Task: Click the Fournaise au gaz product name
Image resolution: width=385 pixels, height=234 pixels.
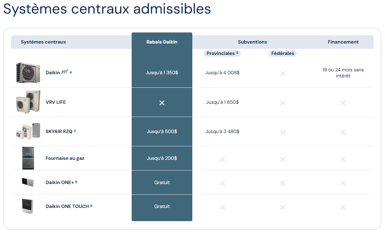Action: point(65,158)
